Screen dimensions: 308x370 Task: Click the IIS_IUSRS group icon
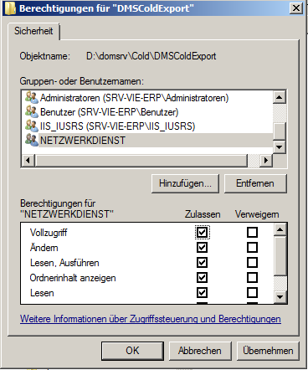point(32,126)
